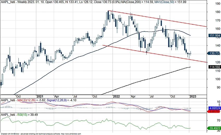Click the 'Signal(12,26,9) = -4.10' label
The image size is (221, 135).
61,100
